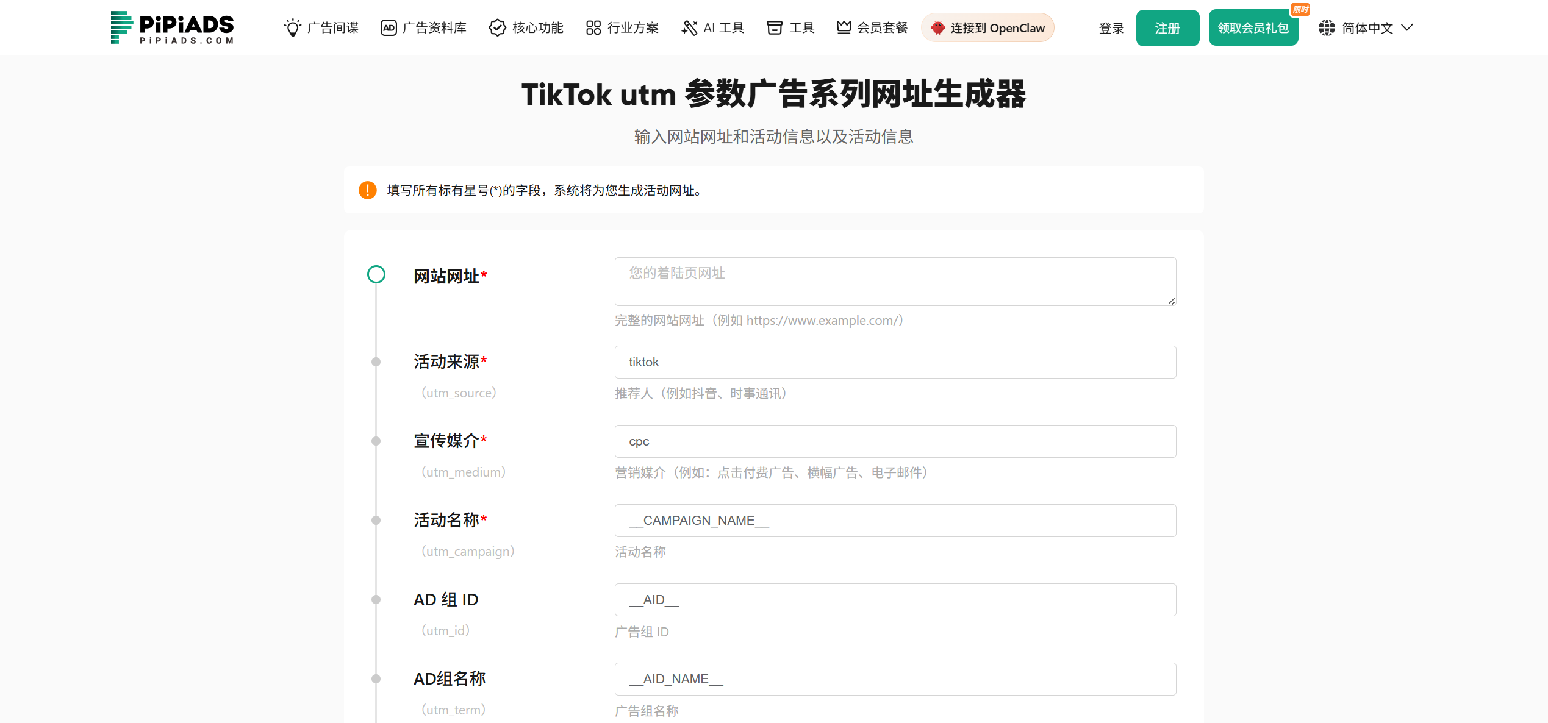Screen dimensions: 1548x723
Task: Click the AD组名称 field label
Action: tap(450, 678)
